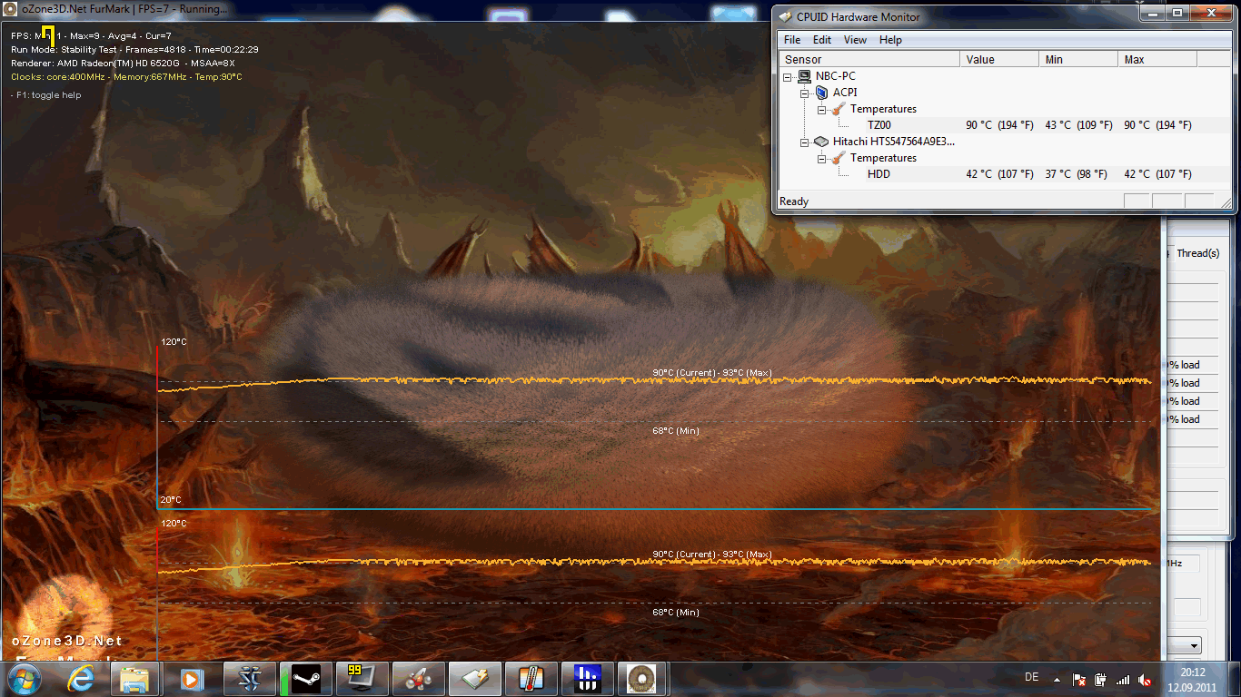1241x697 pixels.
Task: Click the FurMark Clocks and Temp:90°C line
Action: tap(126, 77)
